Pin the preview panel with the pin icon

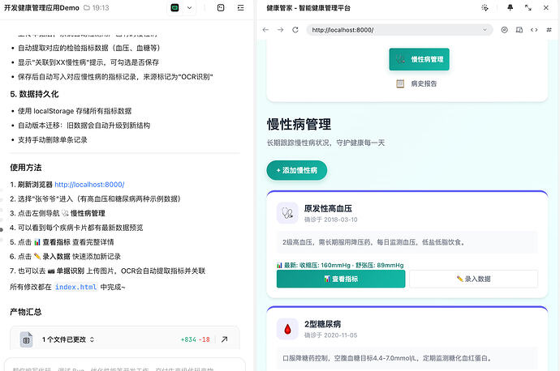click(x=510, y=8)
